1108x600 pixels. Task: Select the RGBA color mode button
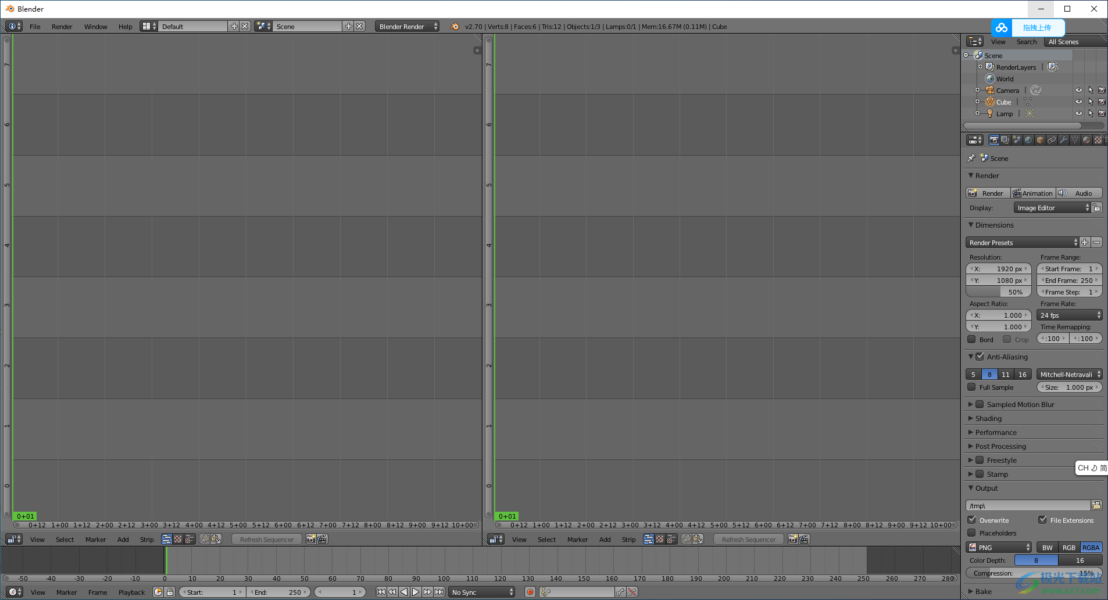pos(1091,547)
